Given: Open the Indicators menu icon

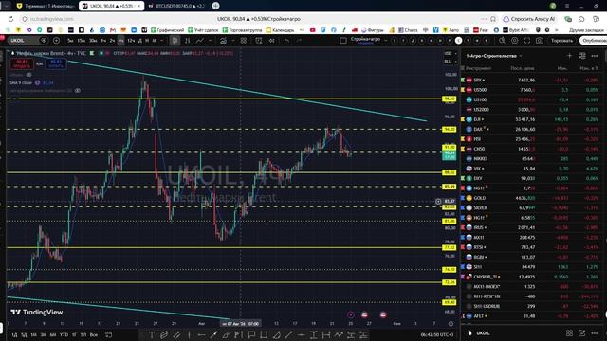Looking at the screenshot, I should 224,40.
